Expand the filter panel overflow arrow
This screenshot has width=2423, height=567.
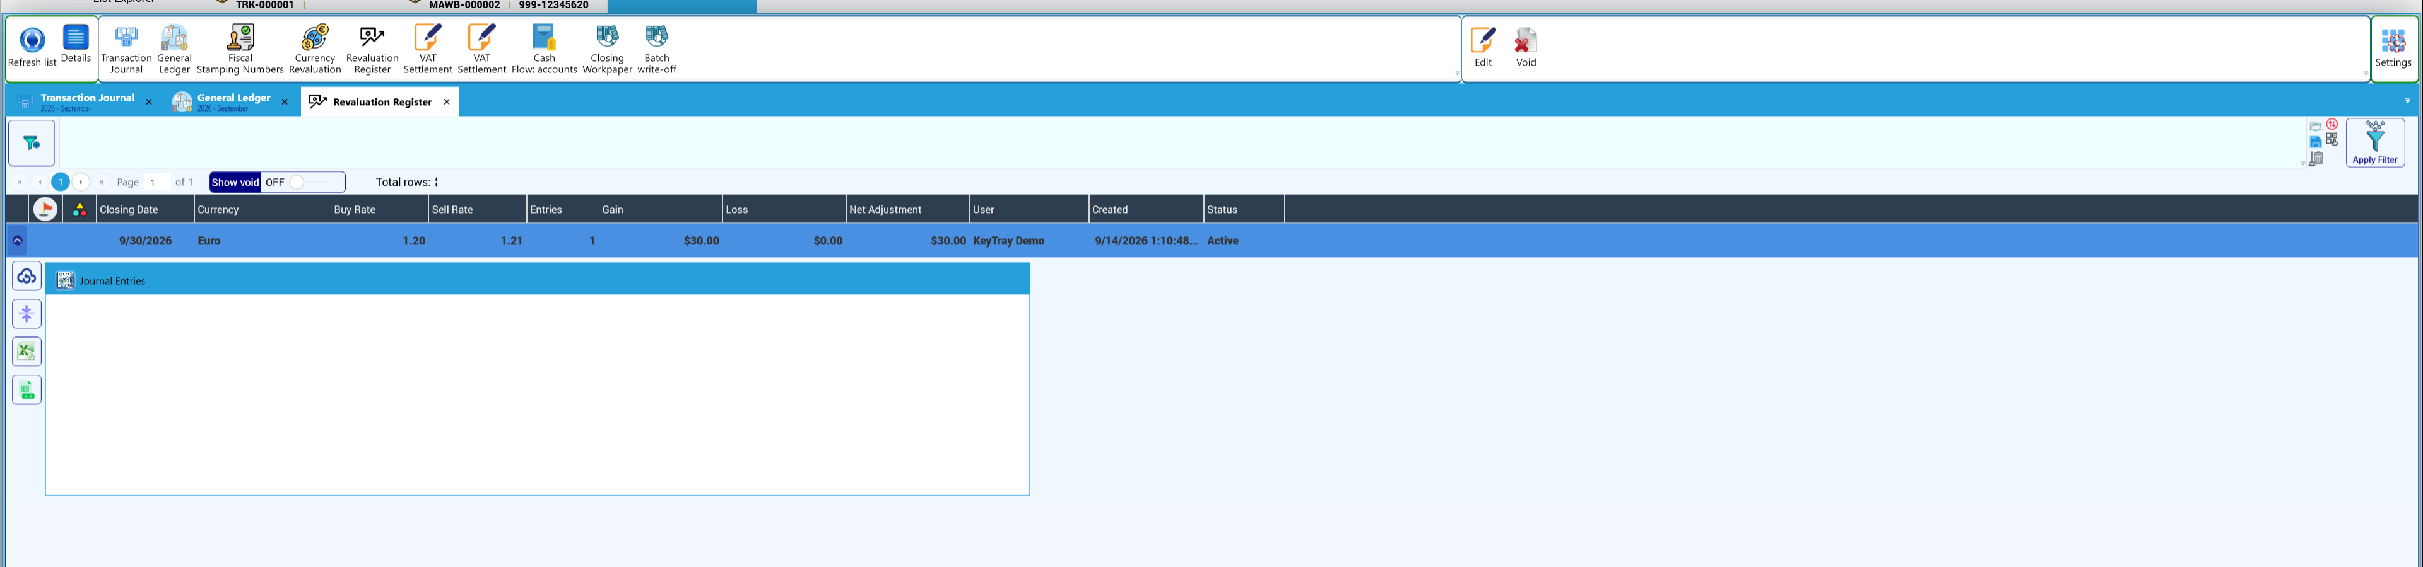[2302, 163]
